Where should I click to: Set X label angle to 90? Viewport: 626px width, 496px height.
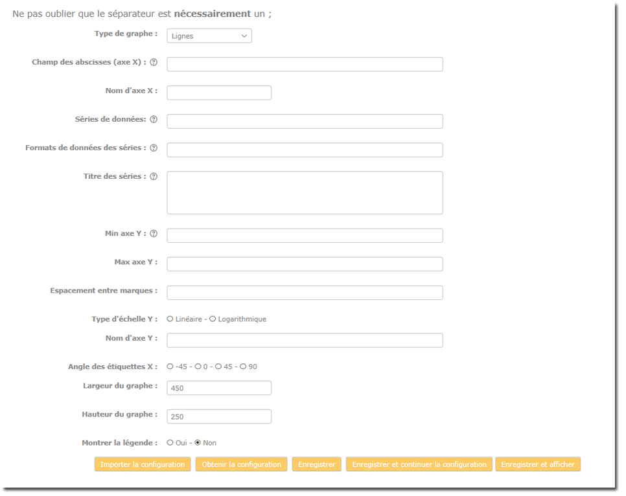tap(243, 366)
